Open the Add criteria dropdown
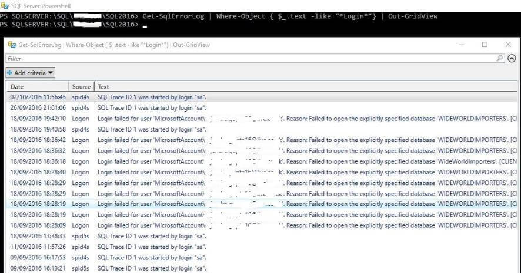The height and width of the screenshot is (273, 521). (x=30, y=73)
